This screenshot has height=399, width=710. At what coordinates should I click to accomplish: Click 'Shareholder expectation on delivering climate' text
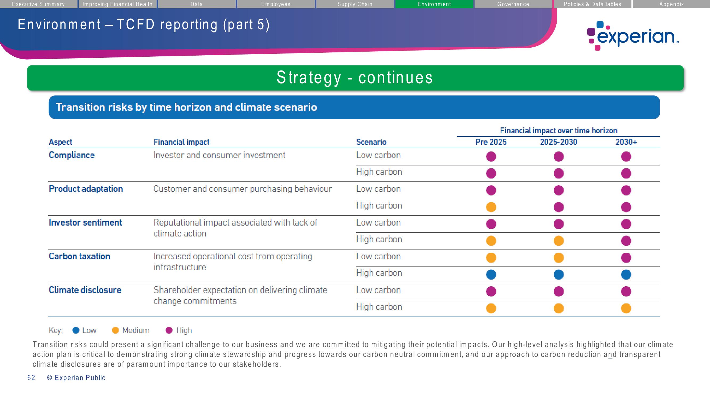tap(240, 290)
